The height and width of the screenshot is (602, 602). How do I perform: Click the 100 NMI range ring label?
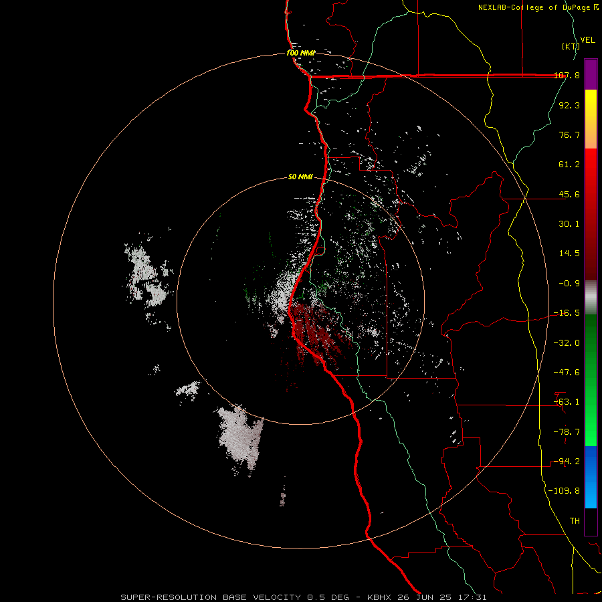(300, 53)
